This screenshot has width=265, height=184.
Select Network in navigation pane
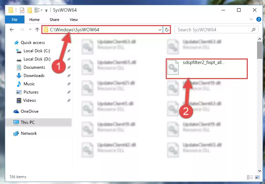coord(29,133)
